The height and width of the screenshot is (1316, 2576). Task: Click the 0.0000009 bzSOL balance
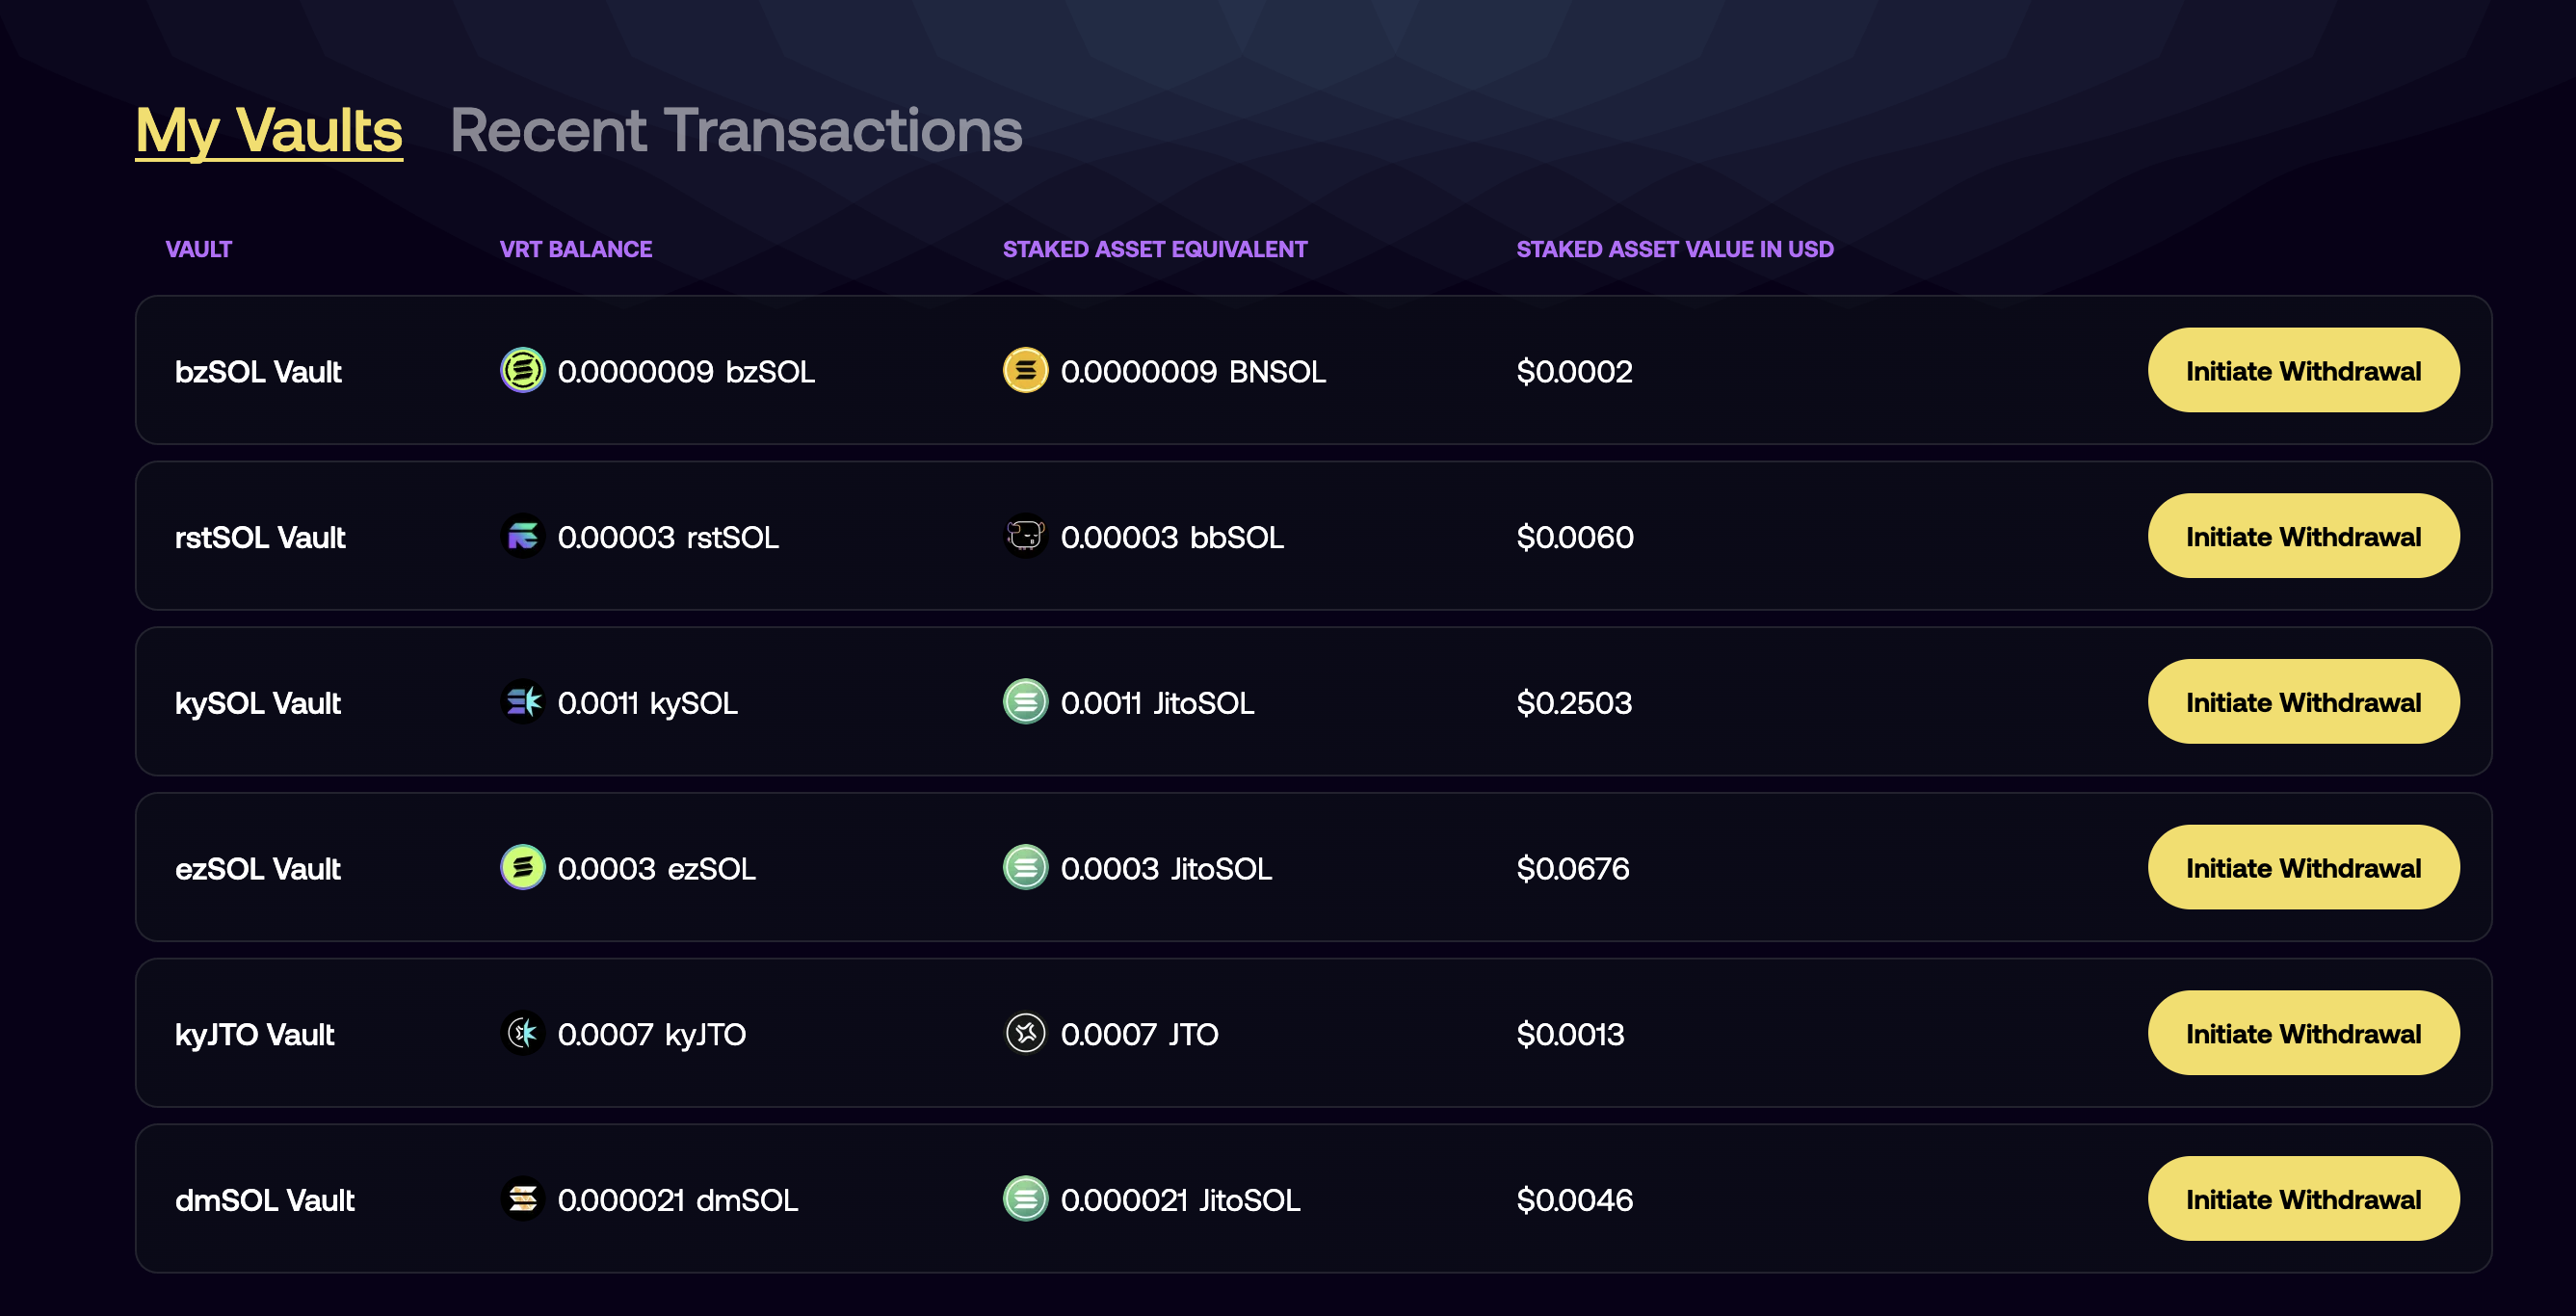point(686,372)
